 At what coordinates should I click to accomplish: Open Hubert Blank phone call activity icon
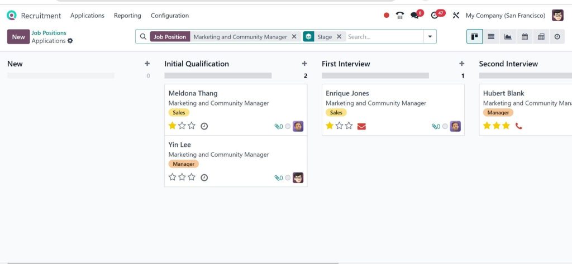(519, 126)
